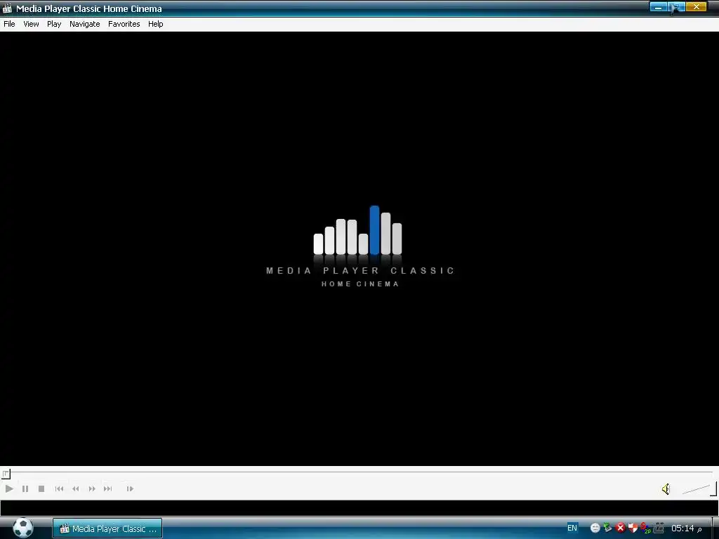Screen dimensions: 719x539
Task: Open the View menu
Action: (31, 24)
